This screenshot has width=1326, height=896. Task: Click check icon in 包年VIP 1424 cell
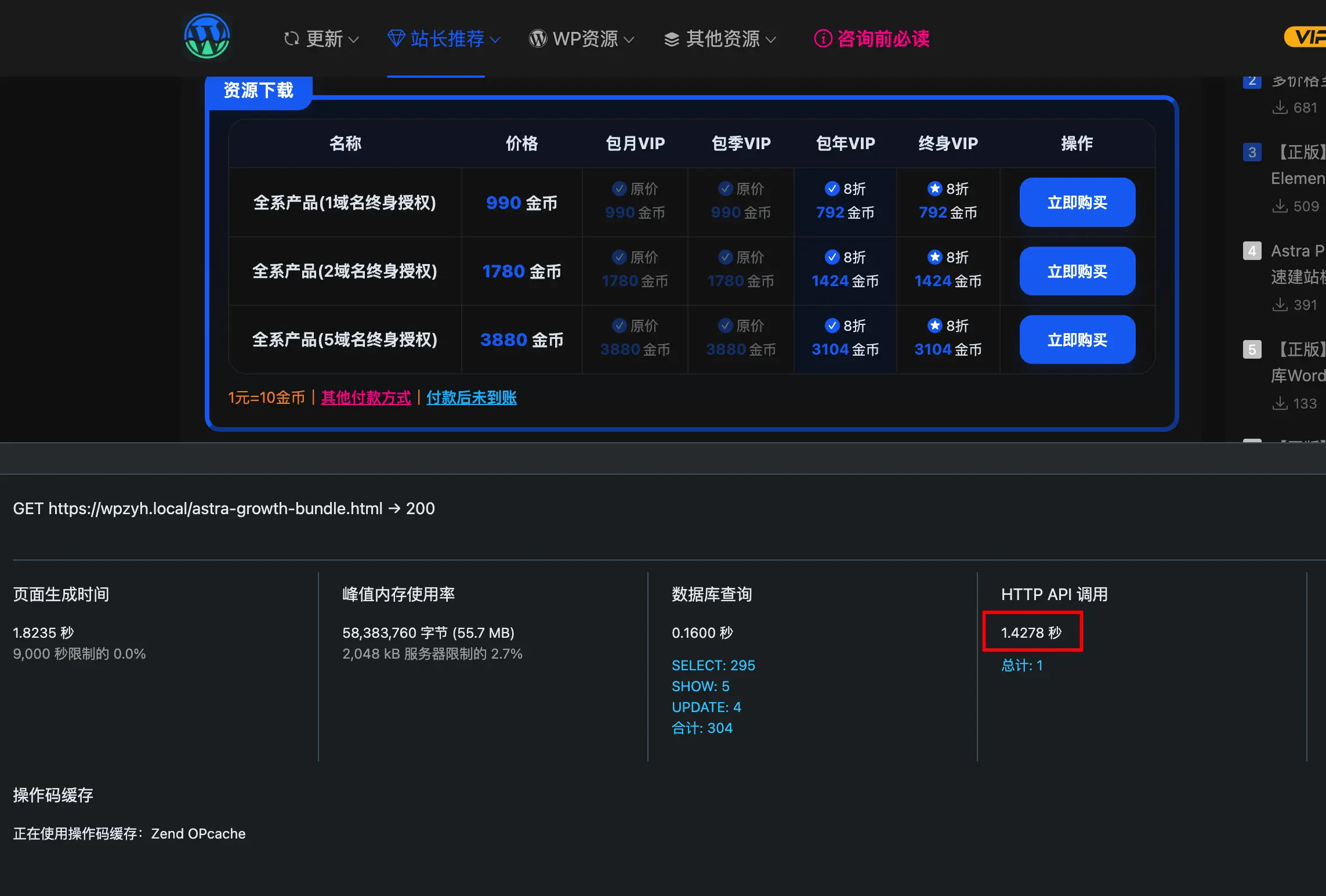click(x=832, y=257)
